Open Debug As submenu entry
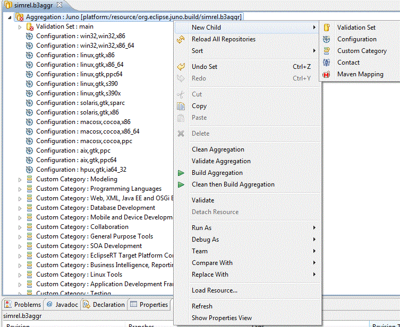The height and width of the screenshot is (327, 400). (246, 240)
